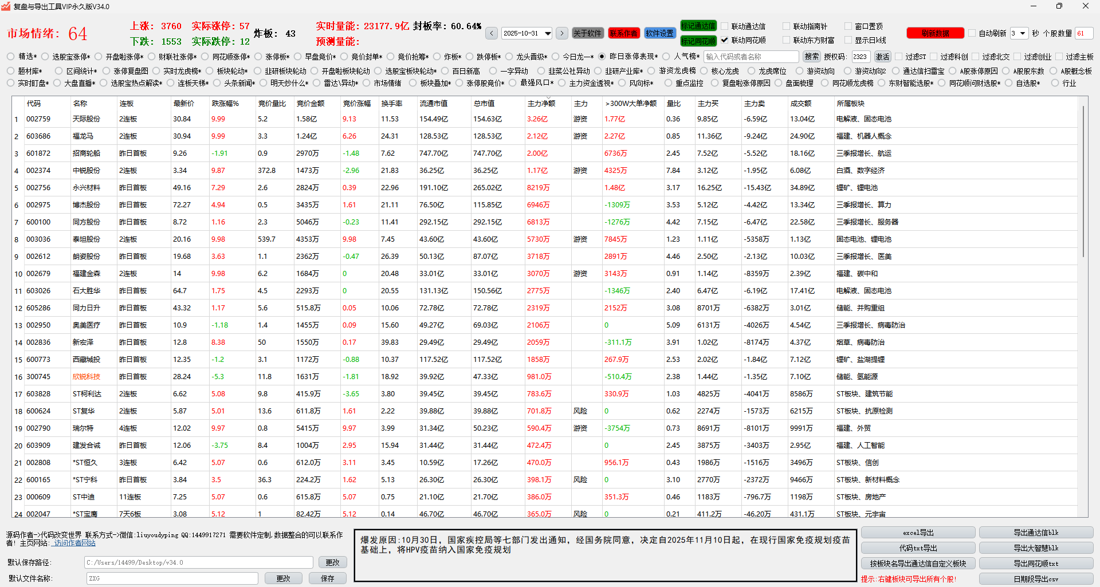Click the red 联系作者 button

tap(623, 33)
